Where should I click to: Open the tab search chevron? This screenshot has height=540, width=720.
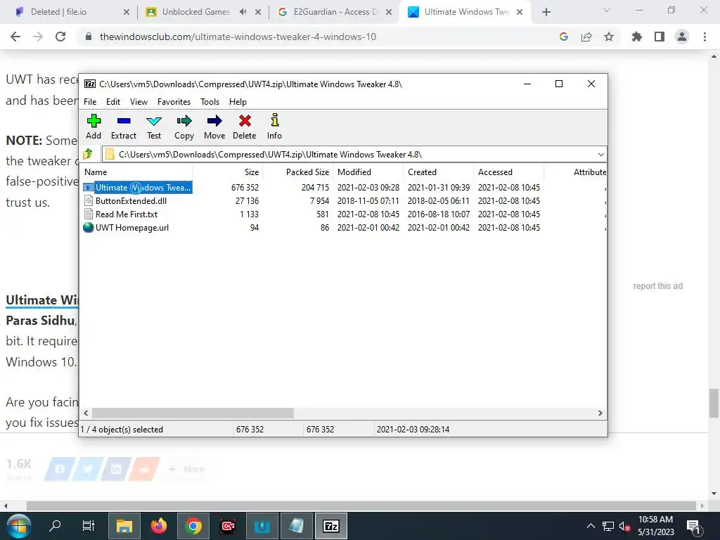coord(607,10)
